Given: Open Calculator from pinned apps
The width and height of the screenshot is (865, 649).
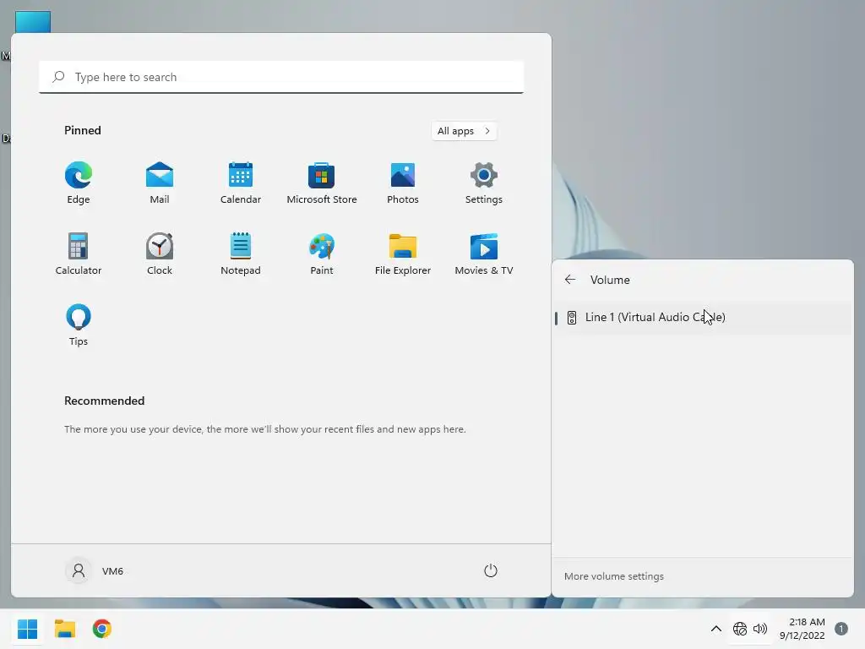Looking at the screenshot, I should pyautogui.click(x=79, y=254).
